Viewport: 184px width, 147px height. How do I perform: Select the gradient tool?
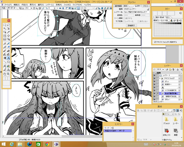(x=5, y=58)
